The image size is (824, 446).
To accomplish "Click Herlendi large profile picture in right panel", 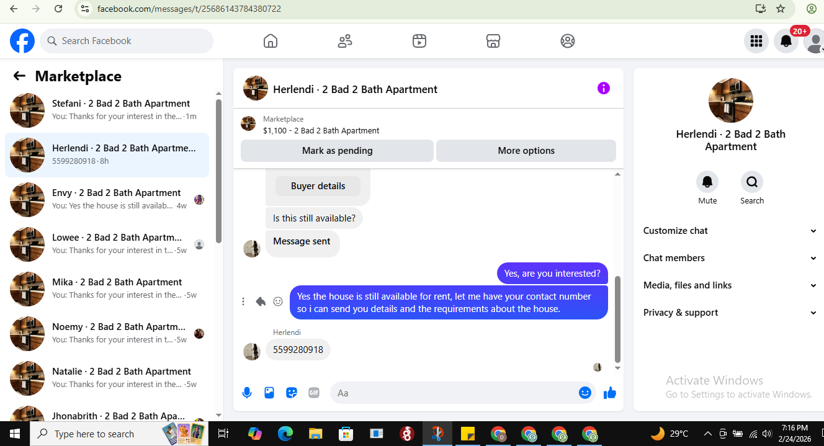I will (x=731, y=100).
